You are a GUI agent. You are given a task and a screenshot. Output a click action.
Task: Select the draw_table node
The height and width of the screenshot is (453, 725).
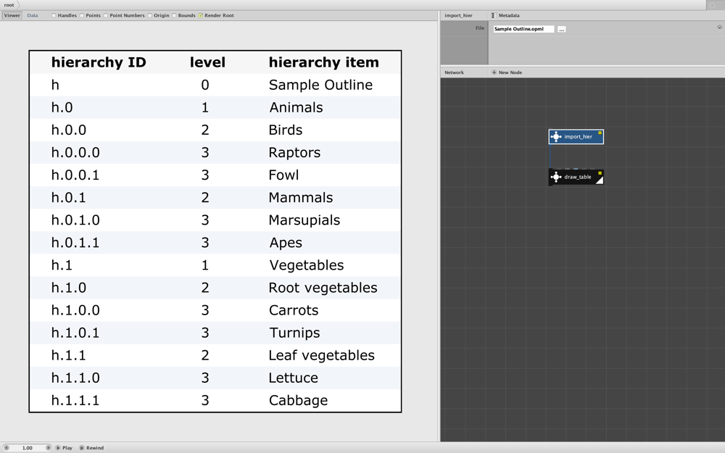coord(576,177)
